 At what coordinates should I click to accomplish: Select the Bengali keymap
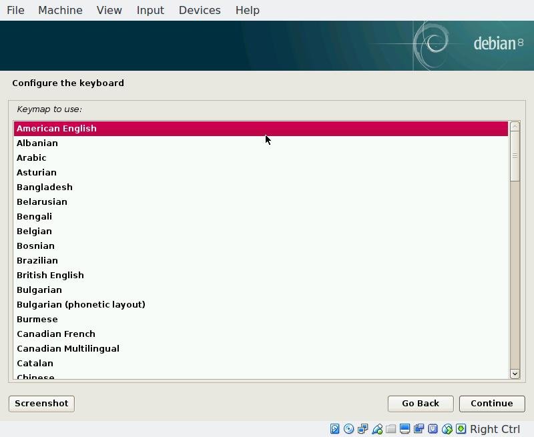tap(261, 216)
